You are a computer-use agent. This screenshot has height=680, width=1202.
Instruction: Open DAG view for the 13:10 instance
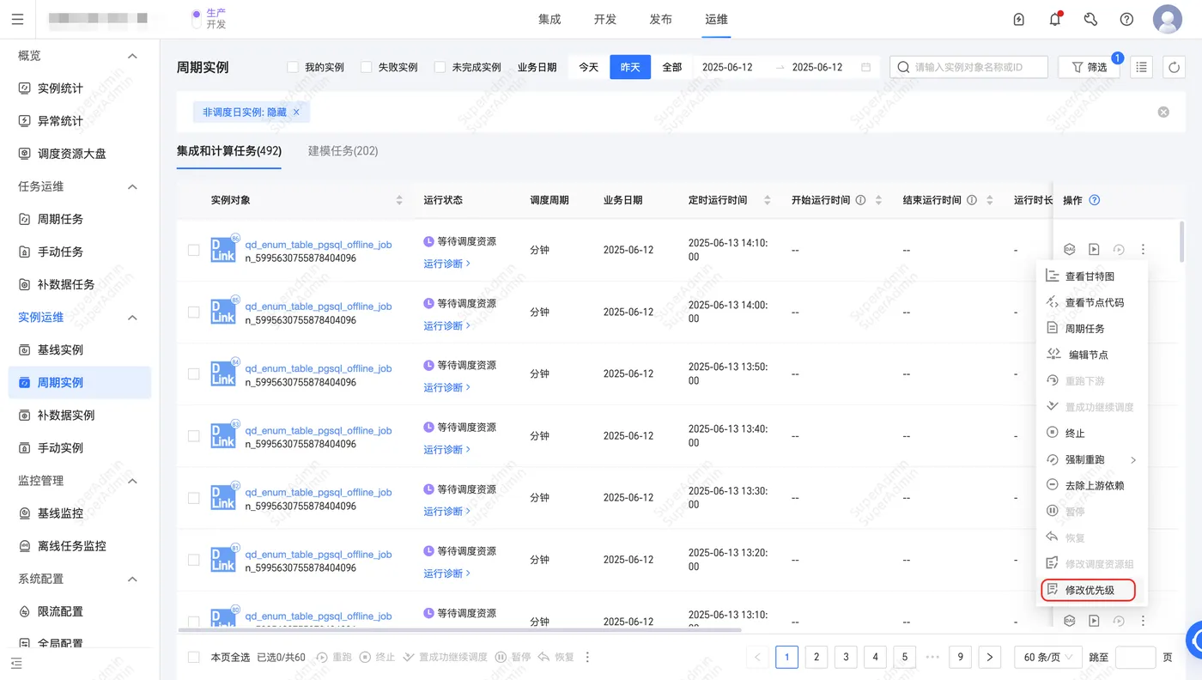point(1070,621)
